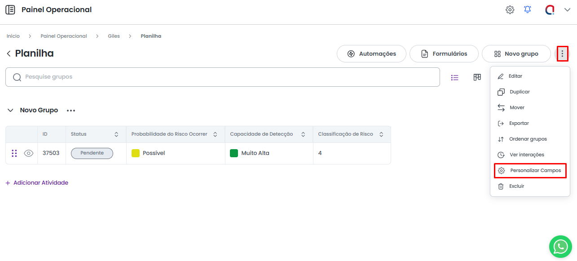Click the Automações button
Viewport: 577px width, 261px height.
click(x=371, y=54)
